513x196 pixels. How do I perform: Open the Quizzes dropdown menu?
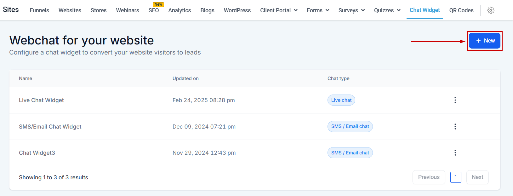click(x=387, y=10)
